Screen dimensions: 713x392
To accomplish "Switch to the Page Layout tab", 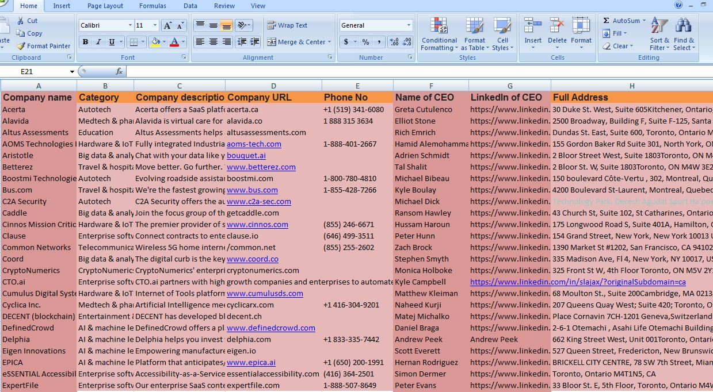I will pos(105,6).
